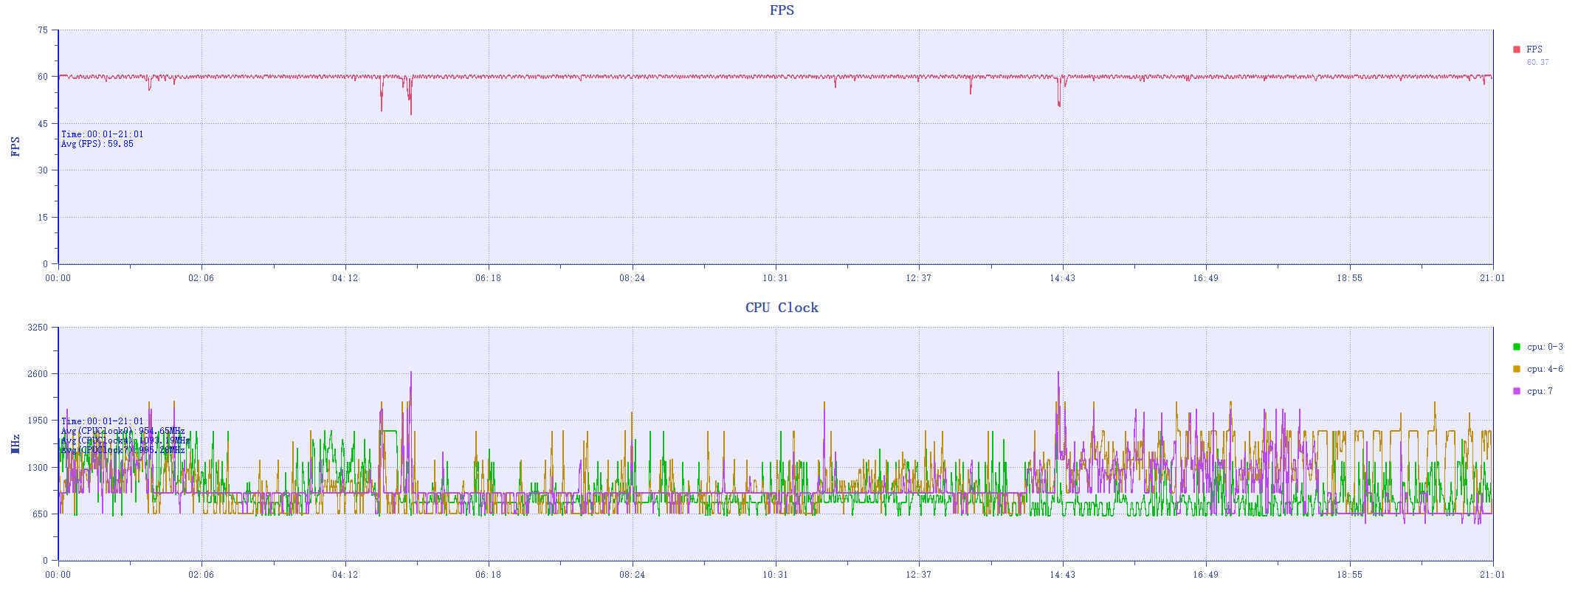Click the FPS chart title

[782, 10]
